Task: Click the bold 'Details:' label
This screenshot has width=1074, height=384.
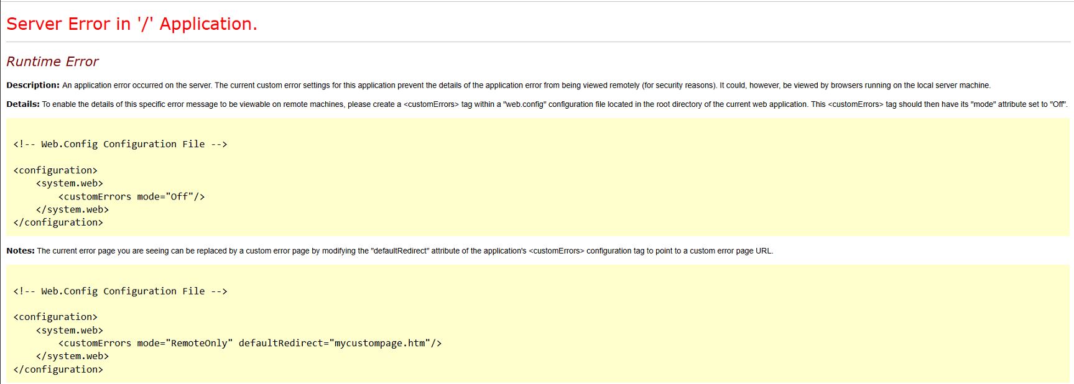Action: coord(23,104)
